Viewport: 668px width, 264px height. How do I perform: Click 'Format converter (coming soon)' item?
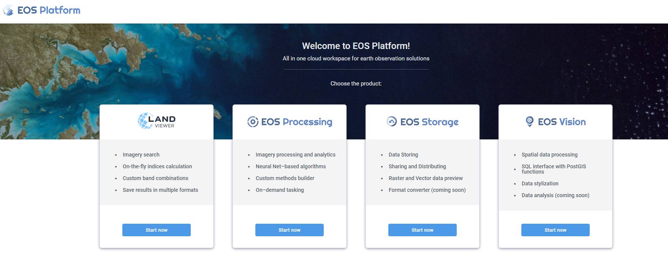427,190
